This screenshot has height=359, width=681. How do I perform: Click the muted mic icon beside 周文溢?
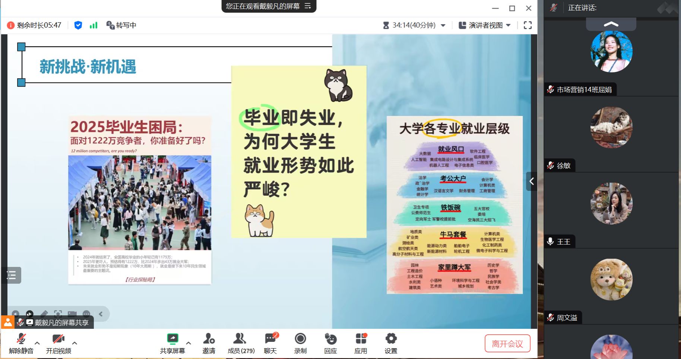(x=551, y=318)
